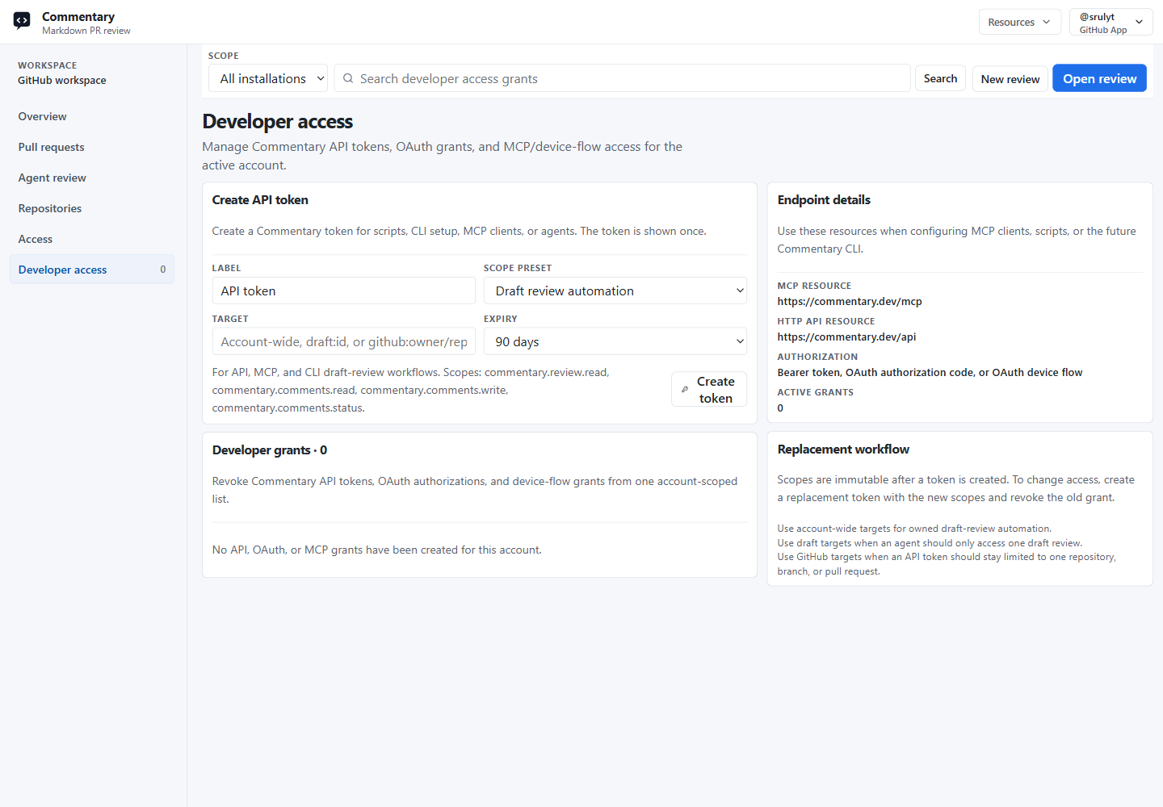
Task: Expand the All installations scope selector
Action: (x=268, y=78)
